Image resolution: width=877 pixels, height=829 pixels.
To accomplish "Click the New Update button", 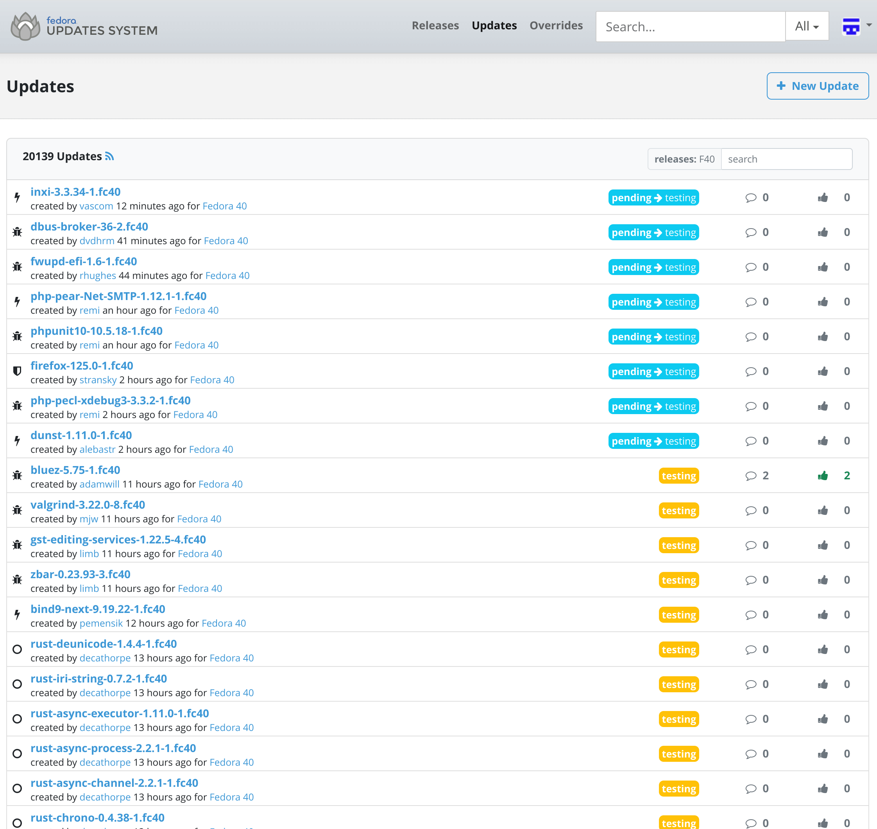I will pyautogui.click(x=817, y=86).
